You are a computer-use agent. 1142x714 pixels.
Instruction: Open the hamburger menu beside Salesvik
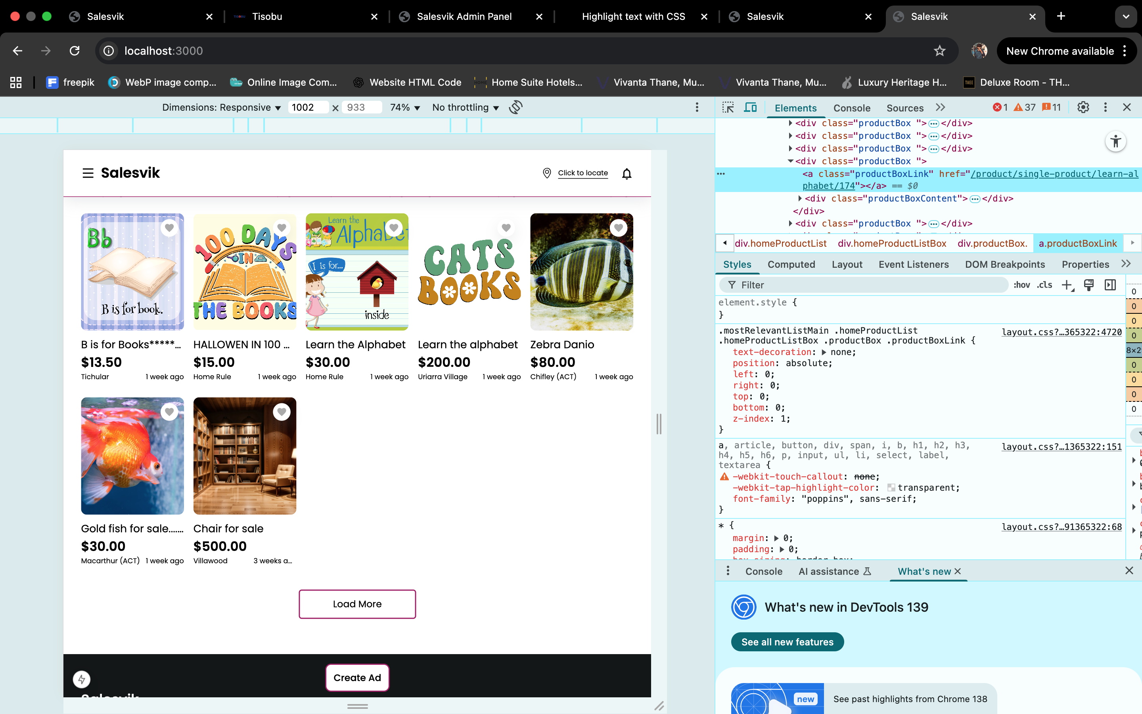point(88,173)
